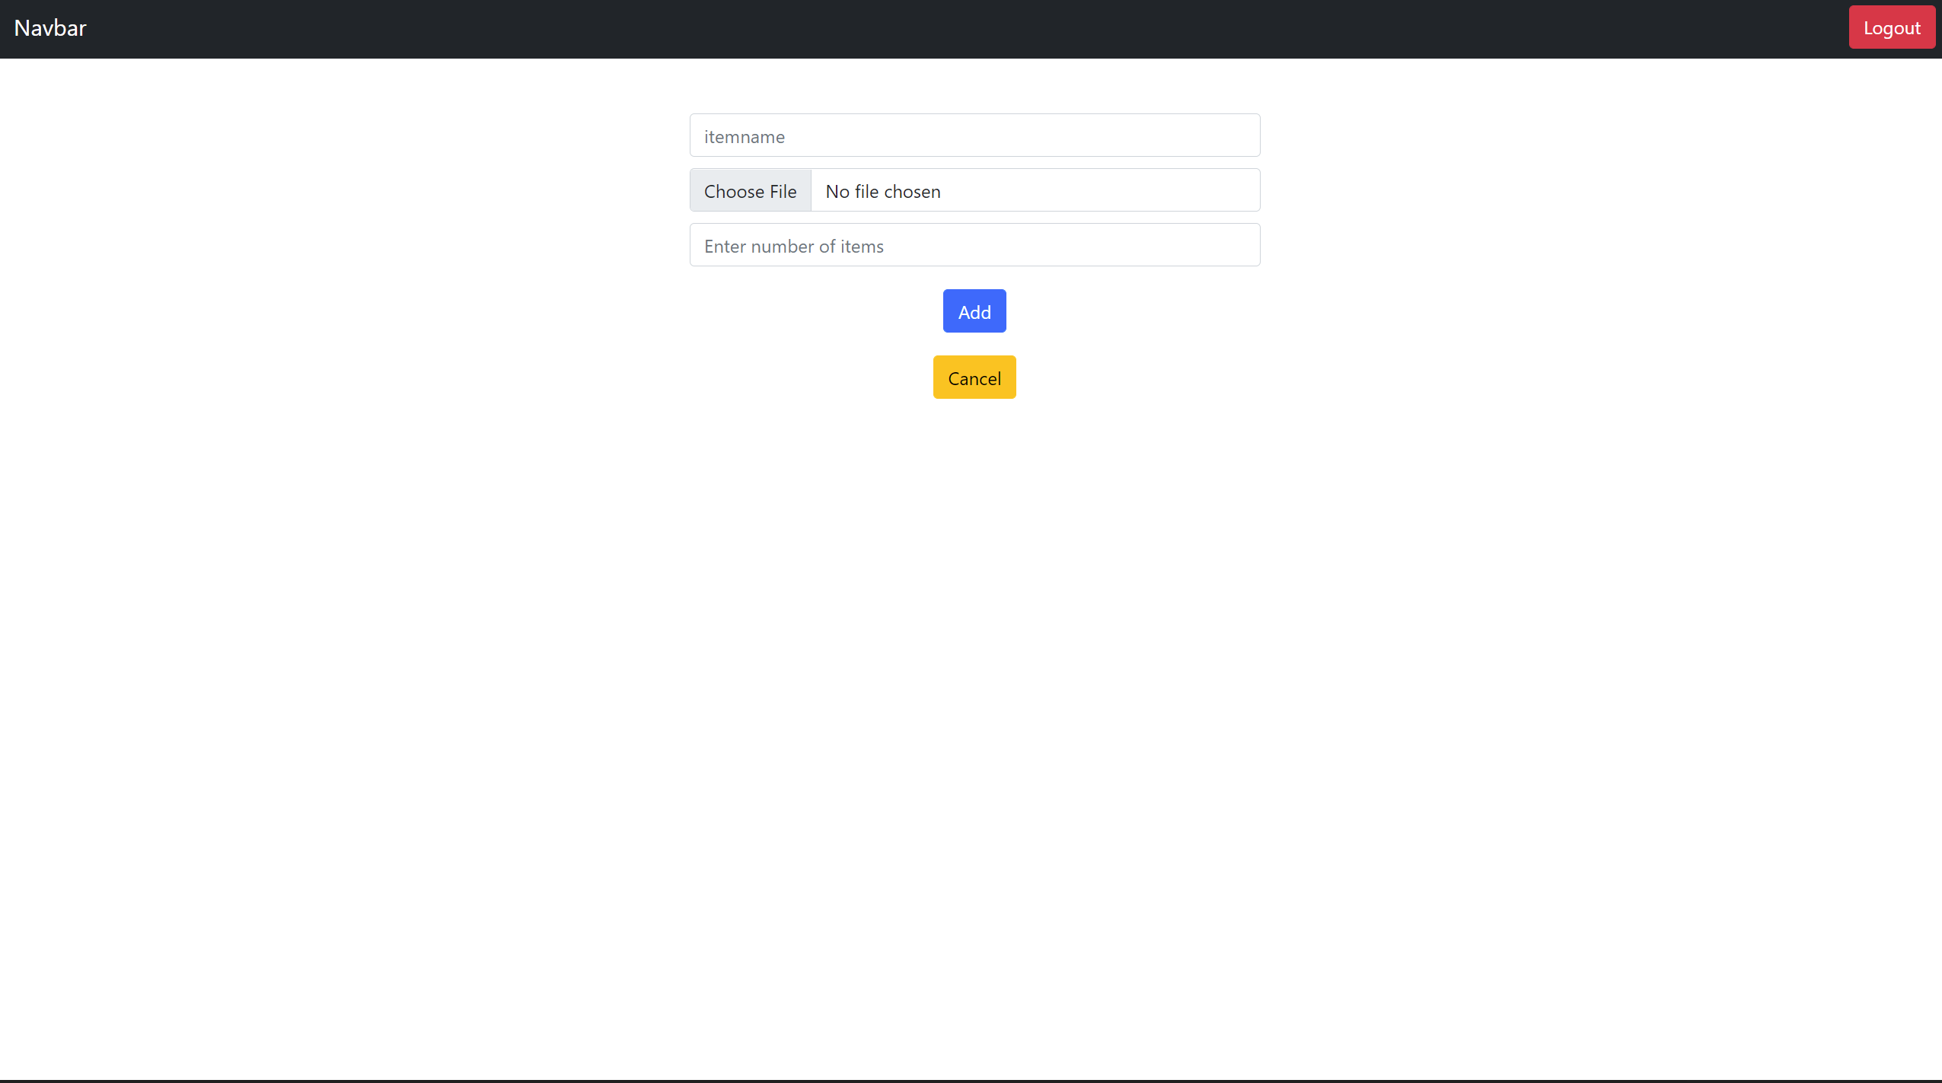Click Cancel beneath the Add button

974,377
